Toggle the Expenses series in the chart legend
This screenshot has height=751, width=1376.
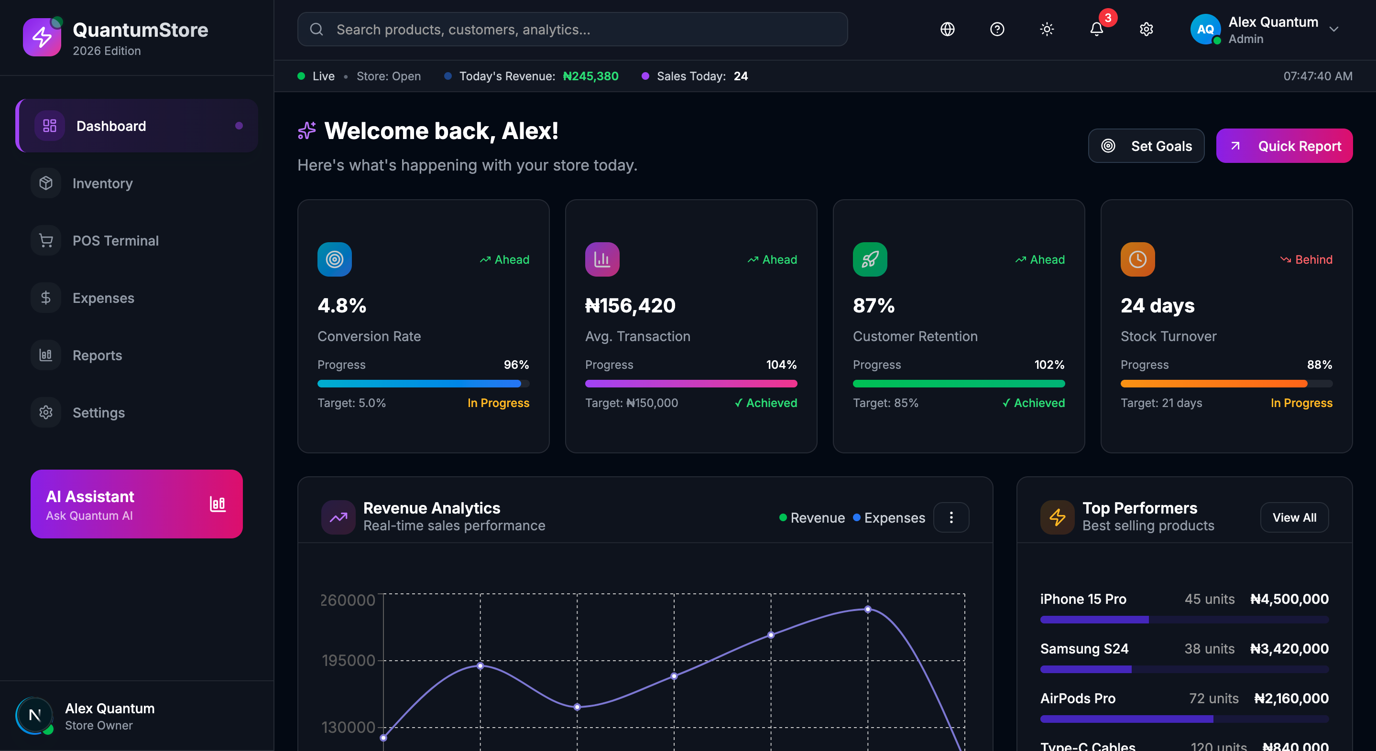(x=888, y=517)
